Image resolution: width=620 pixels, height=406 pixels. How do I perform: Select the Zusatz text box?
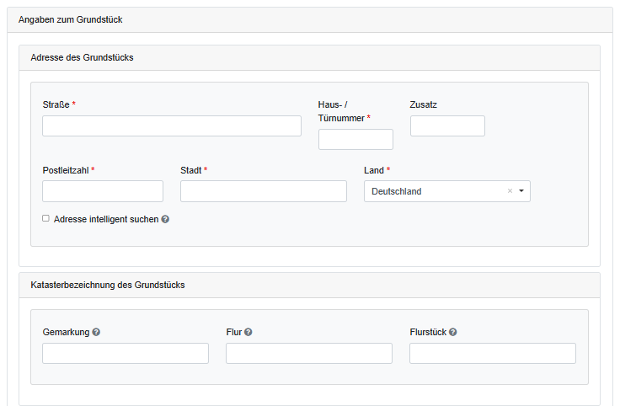pyautogui.click(x=447, y=126)
